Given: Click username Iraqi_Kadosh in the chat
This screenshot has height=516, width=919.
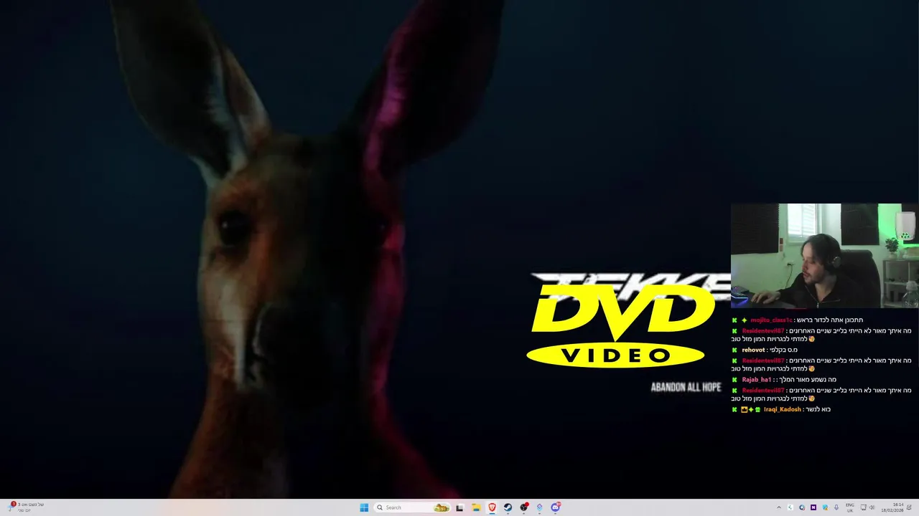Looking at the screenshot, I should pyautogui.click(x=782, y=409).
